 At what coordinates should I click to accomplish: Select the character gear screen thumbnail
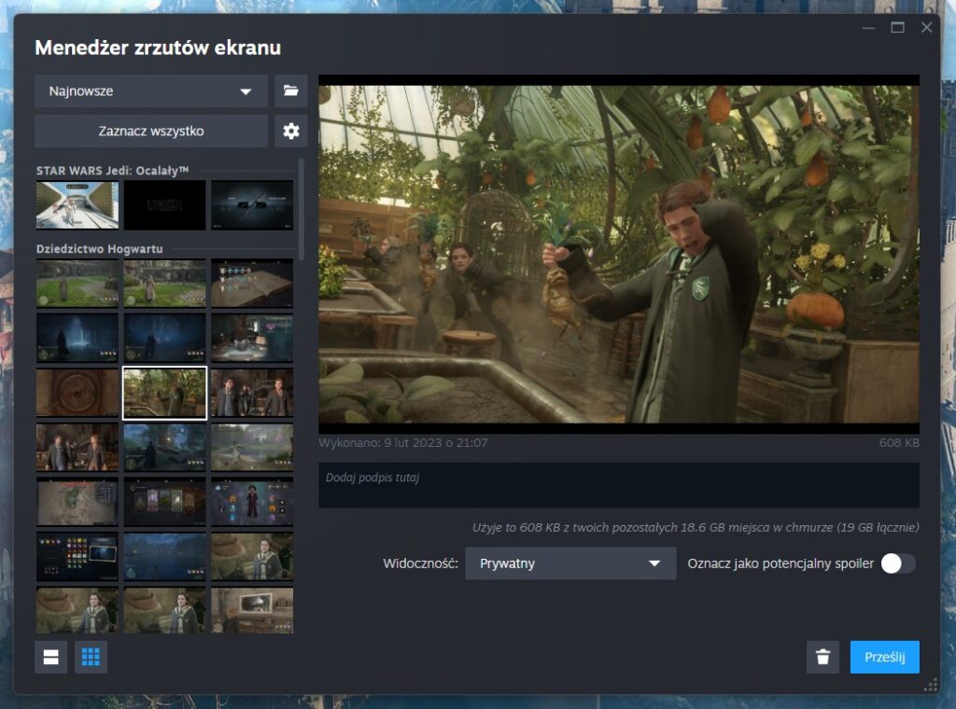[x=252, y=502]
